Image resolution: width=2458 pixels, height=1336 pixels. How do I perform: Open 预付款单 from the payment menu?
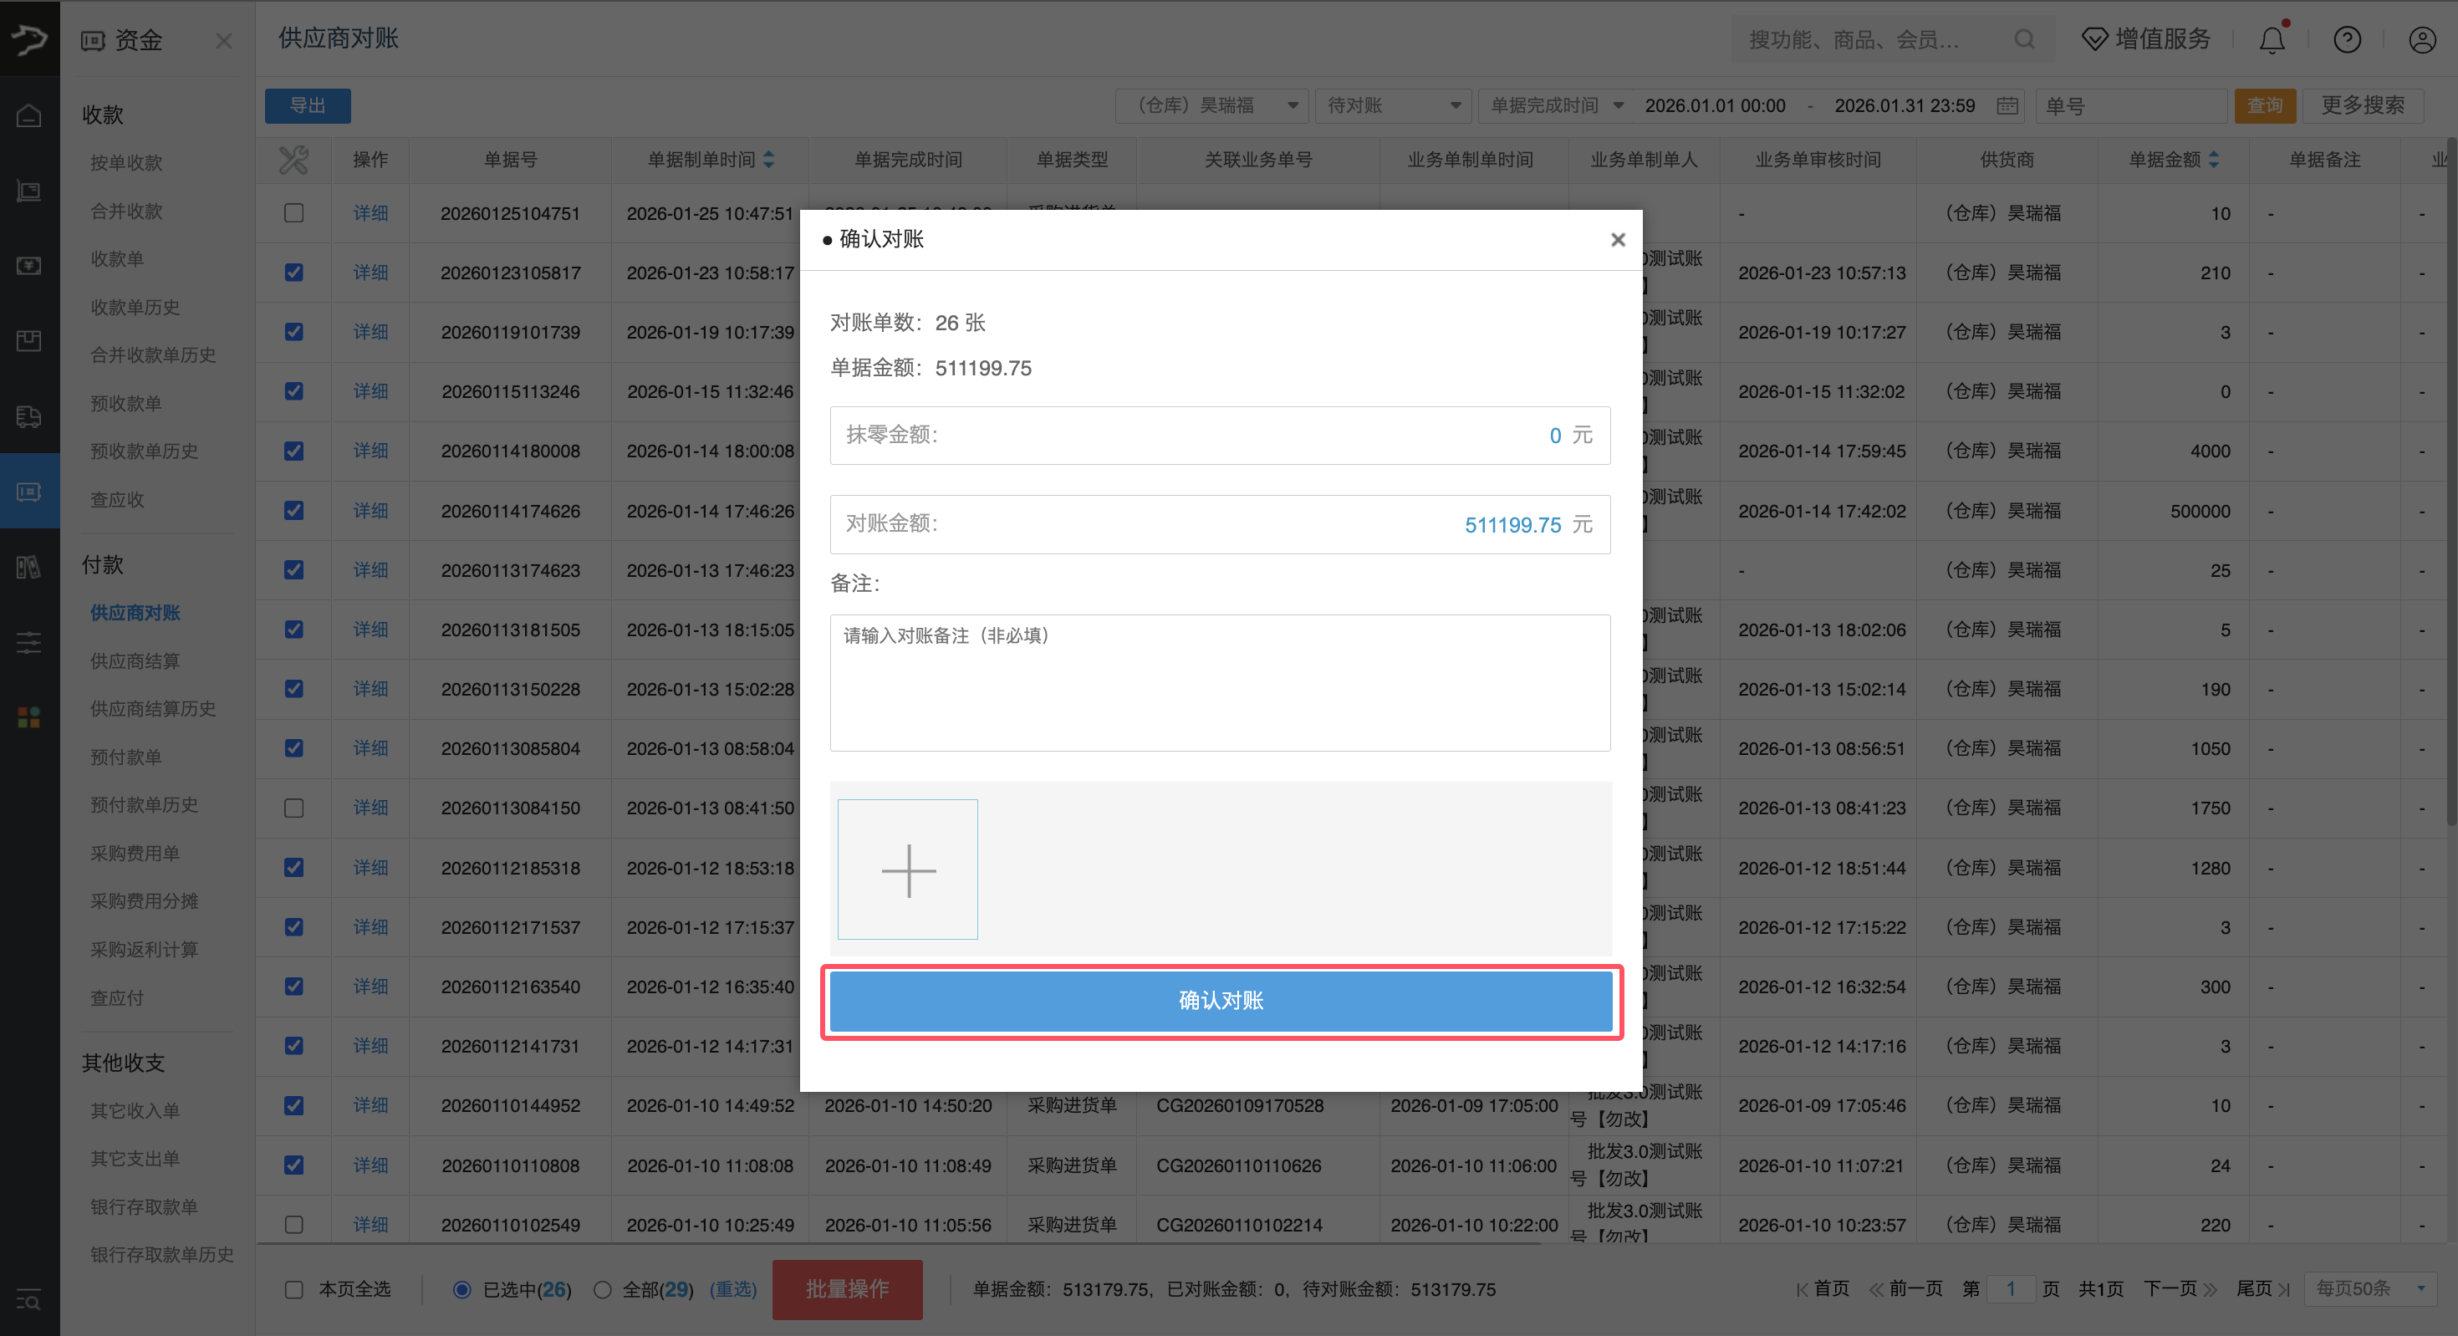tap(125, 757)
